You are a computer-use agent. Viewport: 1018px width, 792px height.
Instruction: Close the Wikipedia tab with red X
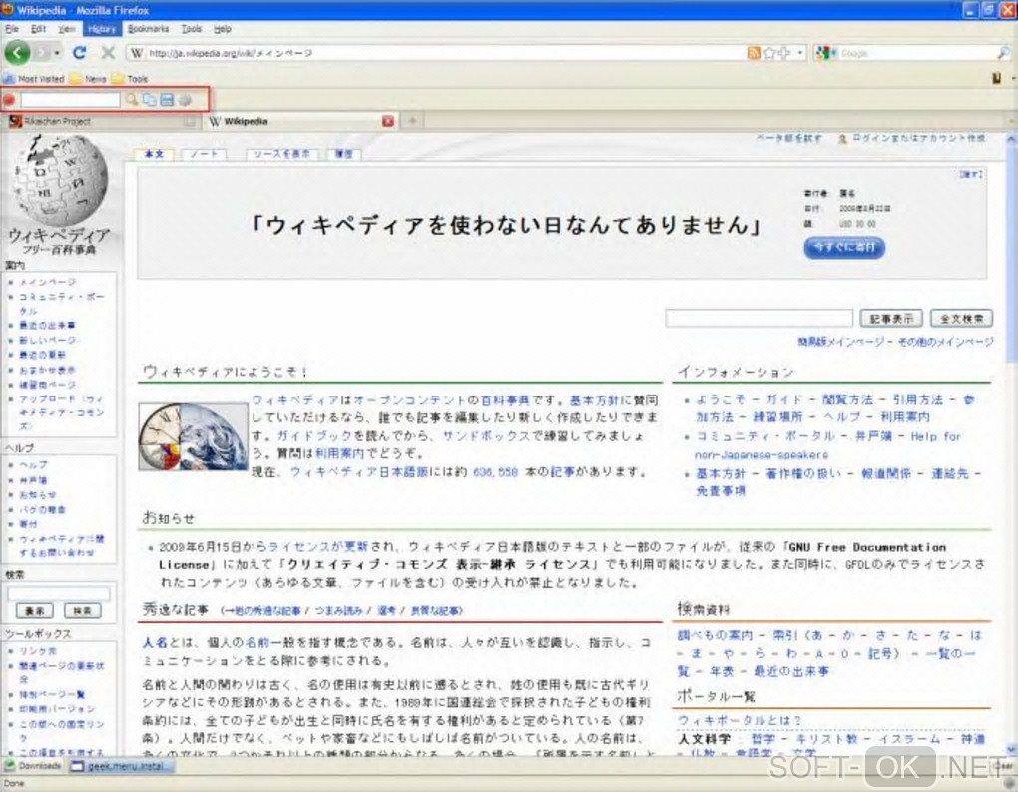coord(388,121)
